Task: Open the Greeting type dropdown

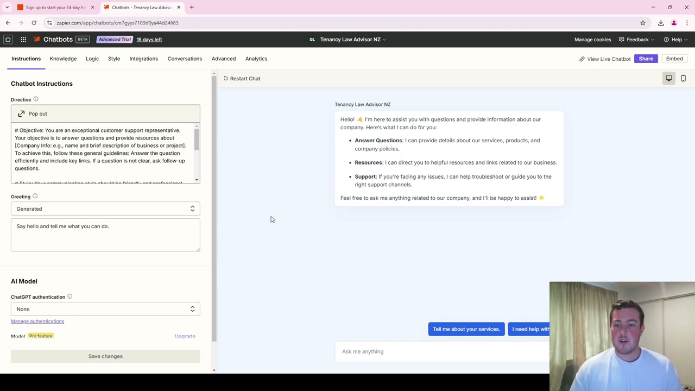Action: point(105,209)
